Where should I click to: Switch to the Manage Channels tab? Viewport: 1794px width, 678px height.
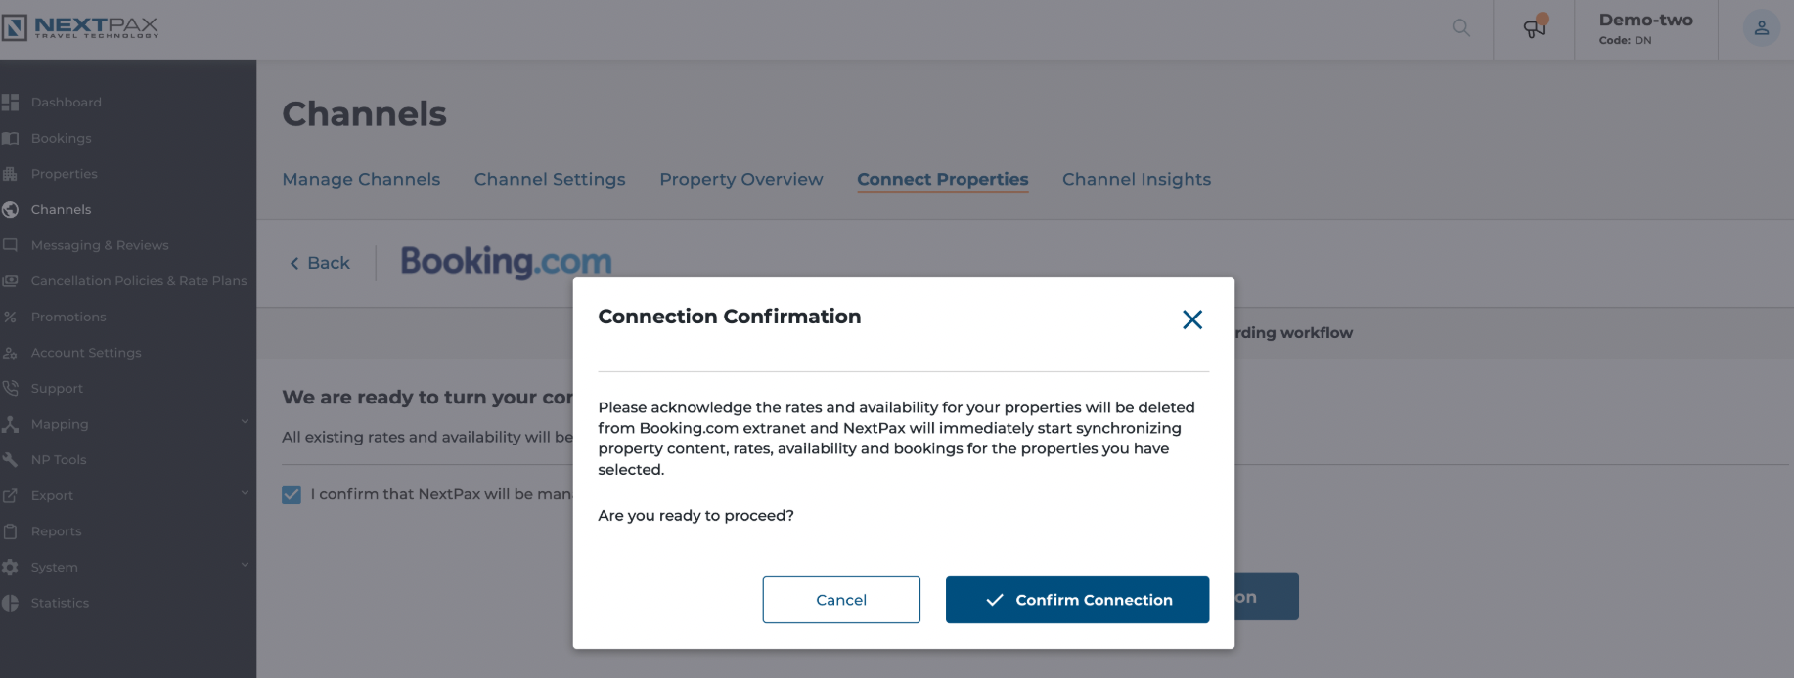click(x=361, y=179)
